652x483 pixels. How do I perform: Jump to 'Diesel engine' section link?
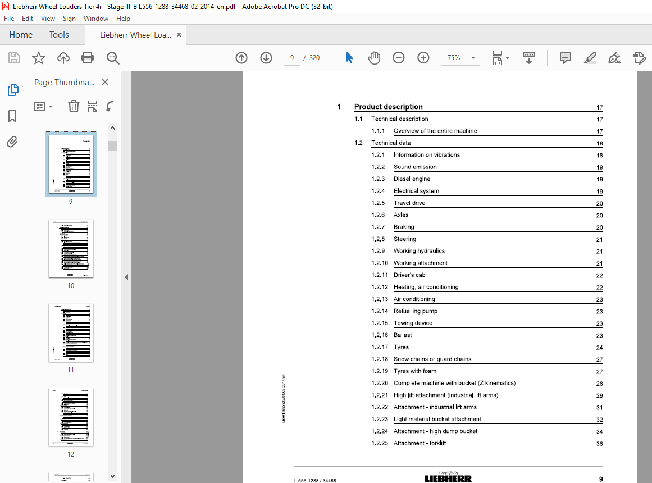tap(412, 179)
